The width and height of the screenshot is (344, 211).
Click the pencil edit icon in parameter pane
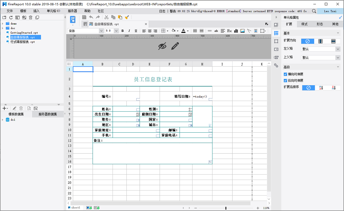tap(175, 46)
